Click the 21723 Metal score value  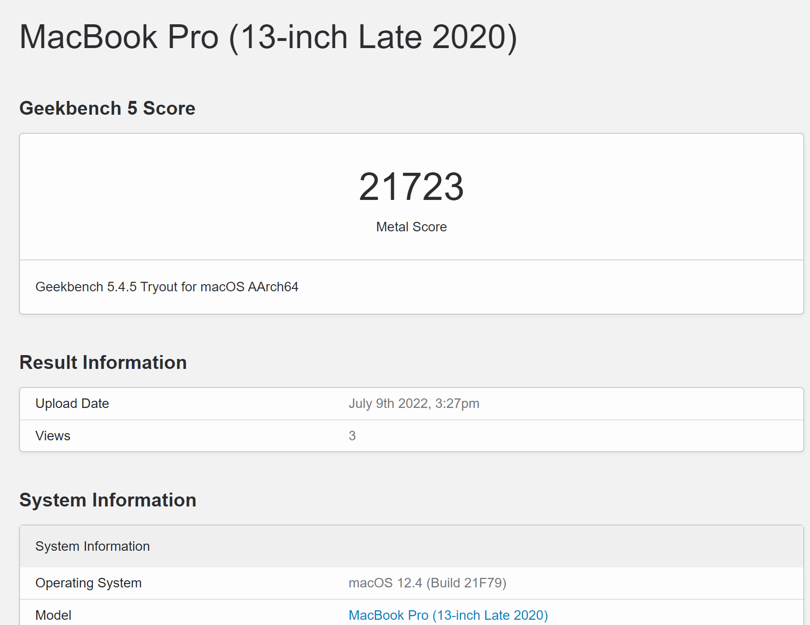(411, 187)
